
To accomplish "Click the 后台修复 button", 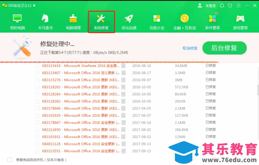I will [x=225, y=48].
